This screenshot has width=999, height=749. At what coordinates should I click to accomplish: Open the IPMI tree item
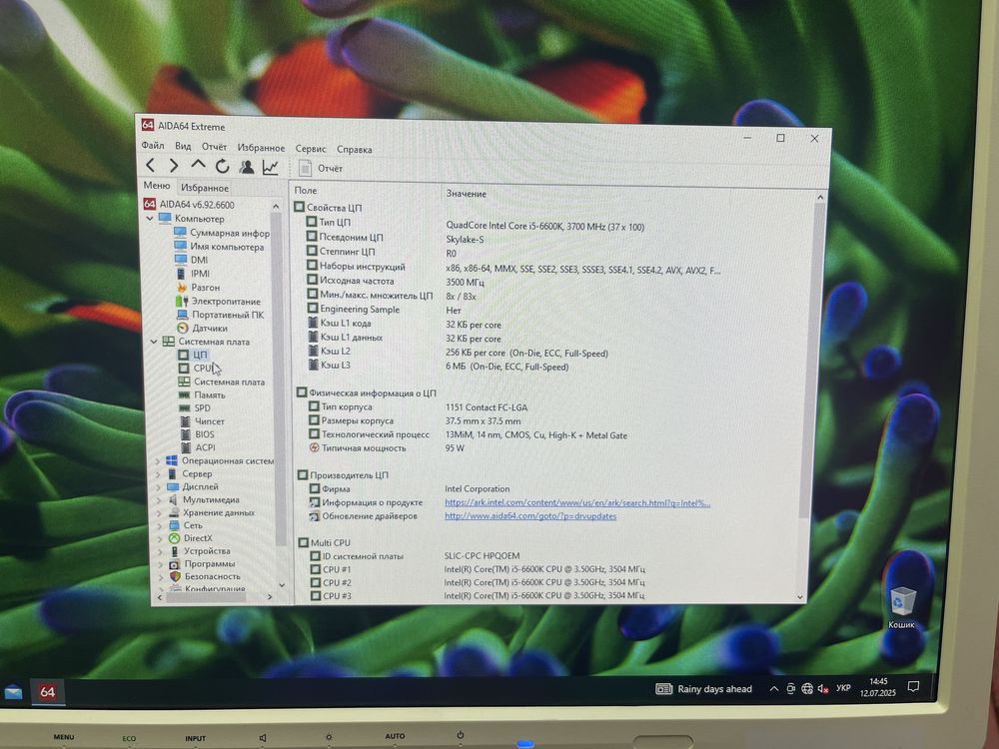click(x=193, y=274)
